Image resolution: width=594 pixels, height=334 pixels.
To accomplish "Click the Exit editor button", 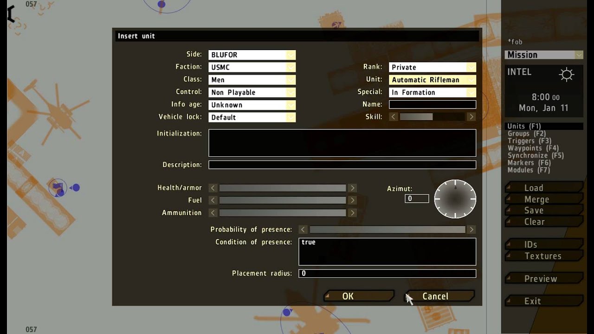I will [544, 301].
